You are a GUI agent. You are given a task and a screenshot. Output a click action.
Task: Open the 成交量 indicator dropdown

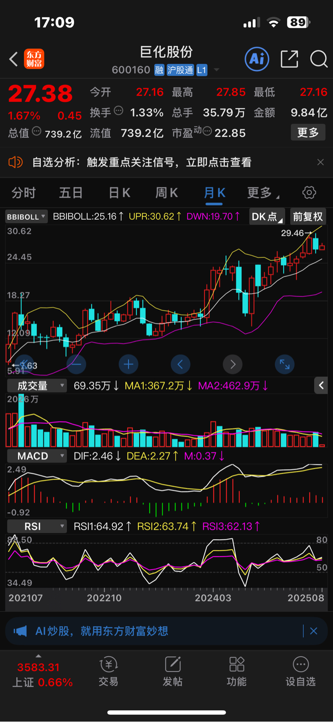point(37,386)
